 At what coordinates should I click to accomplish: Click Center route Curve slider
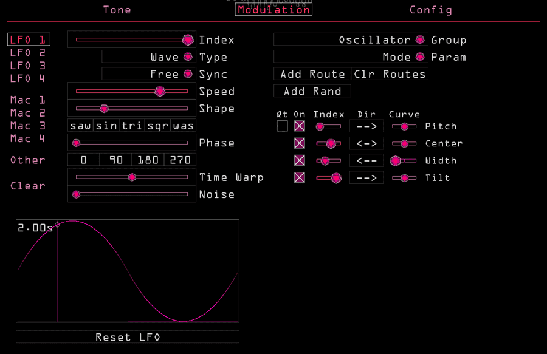coord(404,143)
